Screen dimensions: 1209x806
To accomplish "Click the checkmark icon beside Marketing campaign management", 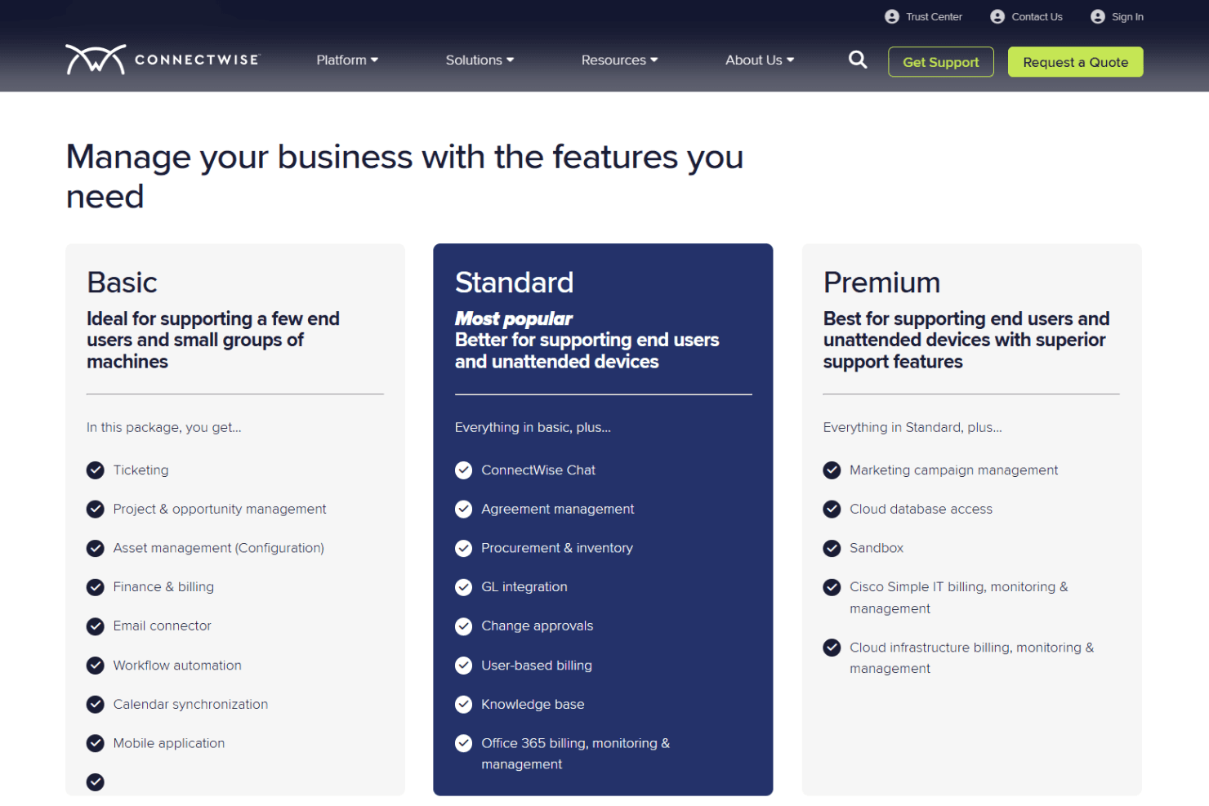I will tap(832, 470).
